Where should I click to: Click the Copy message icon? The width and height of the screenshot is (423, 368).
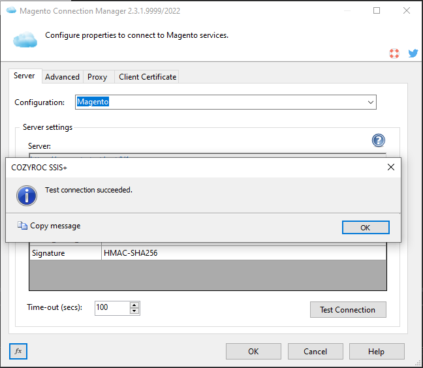coord(22,226)
